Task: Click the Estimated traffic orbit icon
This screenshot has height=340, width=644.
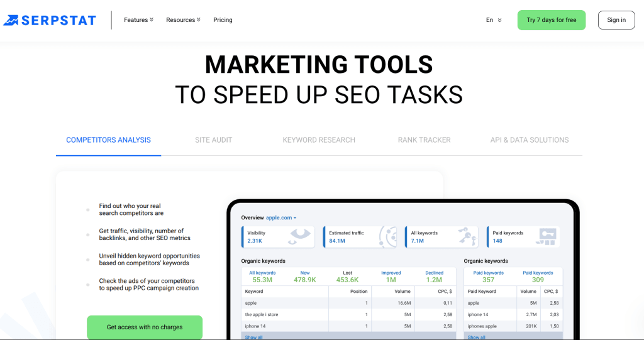Action: pos(387,236)
